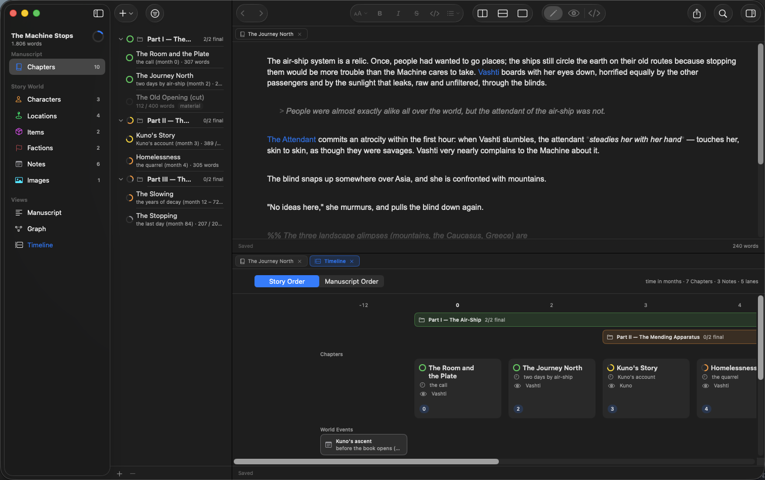
Task: Enable source code view toggle
Action: point(594,14)
